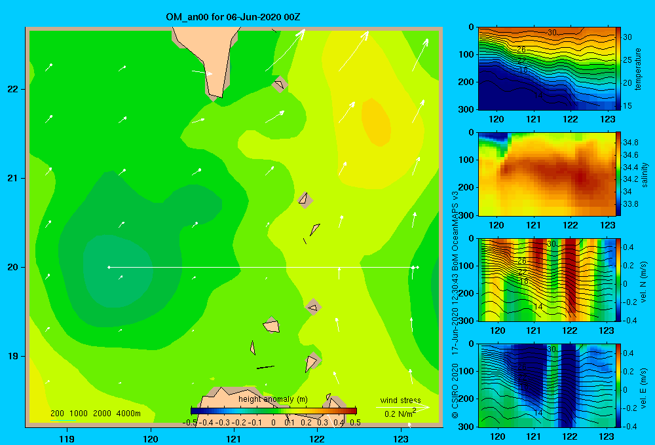655x445 pixels.
Task: Click the '15' tick on the temperature scale
Action: (x=627, y=106)
